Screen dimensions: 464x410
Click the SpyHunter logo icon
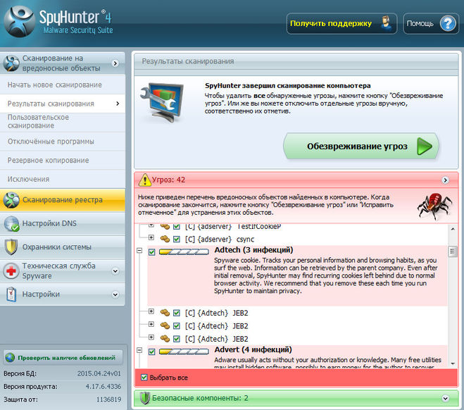click(x=19, y=21)
